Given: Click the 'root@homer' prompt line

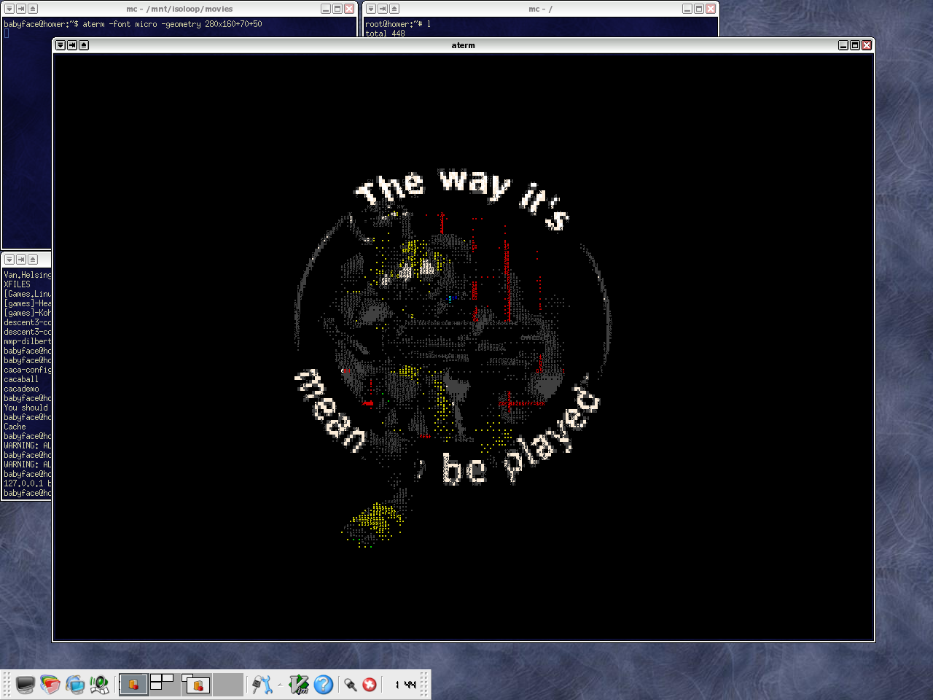Looking at the screenshot, I should (x=398, y=24).
